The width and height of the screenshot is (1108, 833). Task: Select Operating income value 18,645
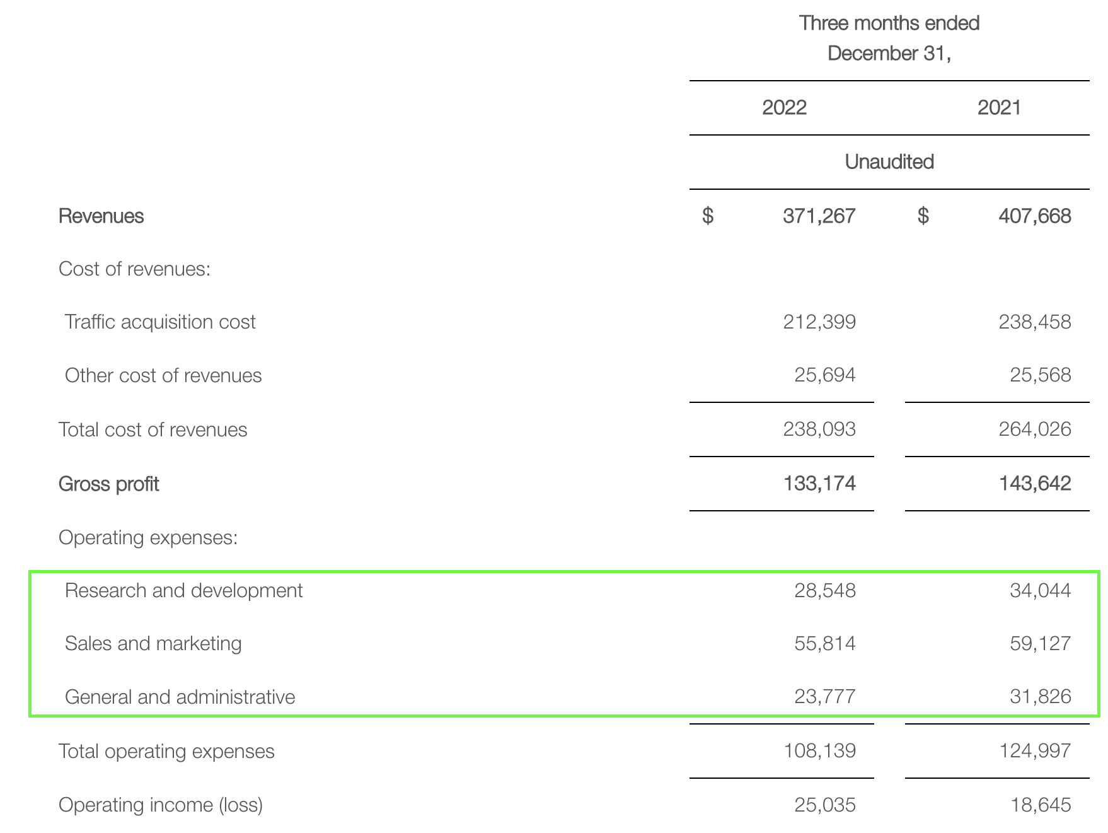click(1041, 805)
